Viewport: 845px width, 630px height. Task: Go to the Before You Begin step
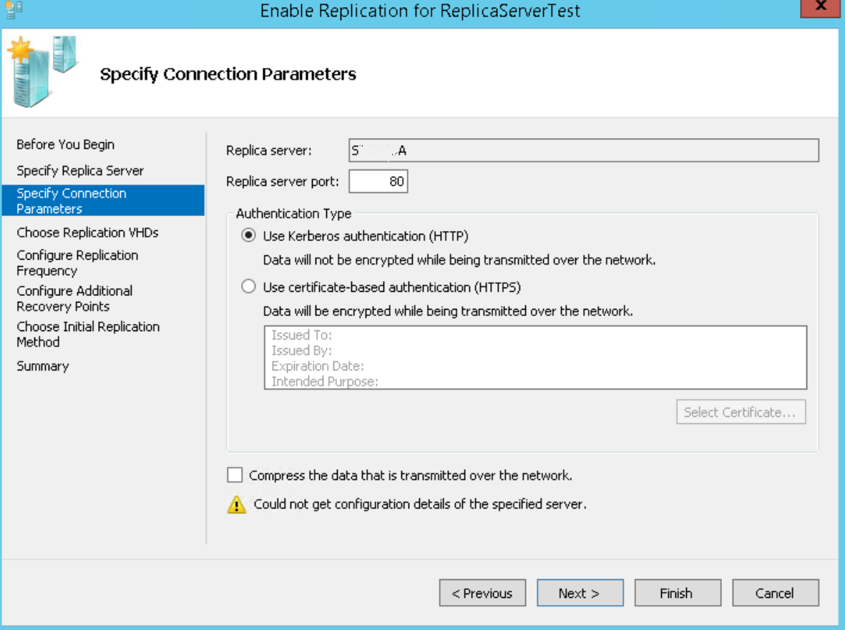click(65, 144)
